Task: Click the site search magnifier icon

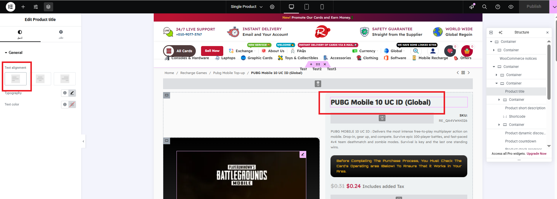Action: (x=416, y=51)
